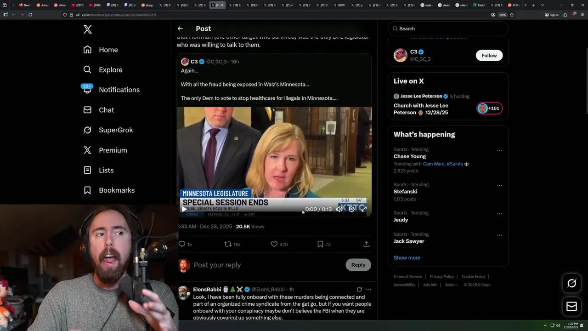Click the taskbar volume icon
The image size is (588, 331).
tap(558, 325)
